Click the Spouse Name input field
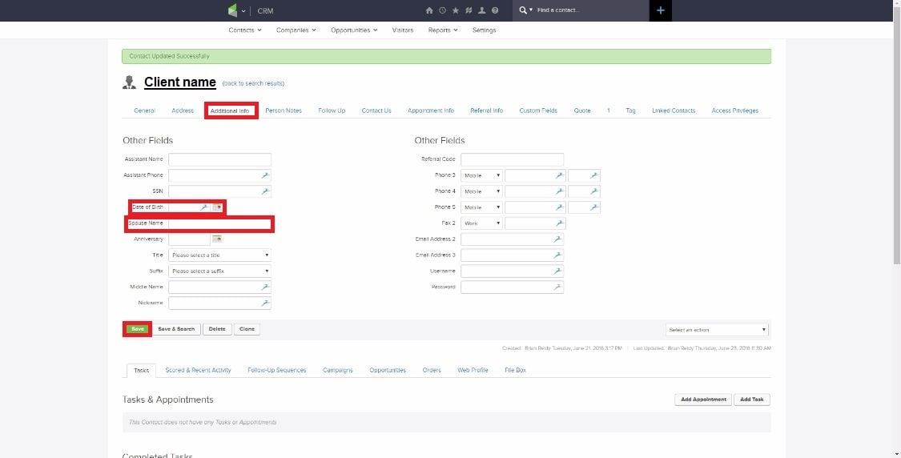This screenshot has width=901, height=458. [x=219, y=223]
